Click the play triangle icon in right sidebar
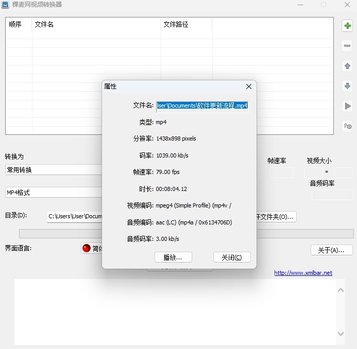The width and height of the screenshot is (357, 349). pyautogui.click(x=347, y=106)
